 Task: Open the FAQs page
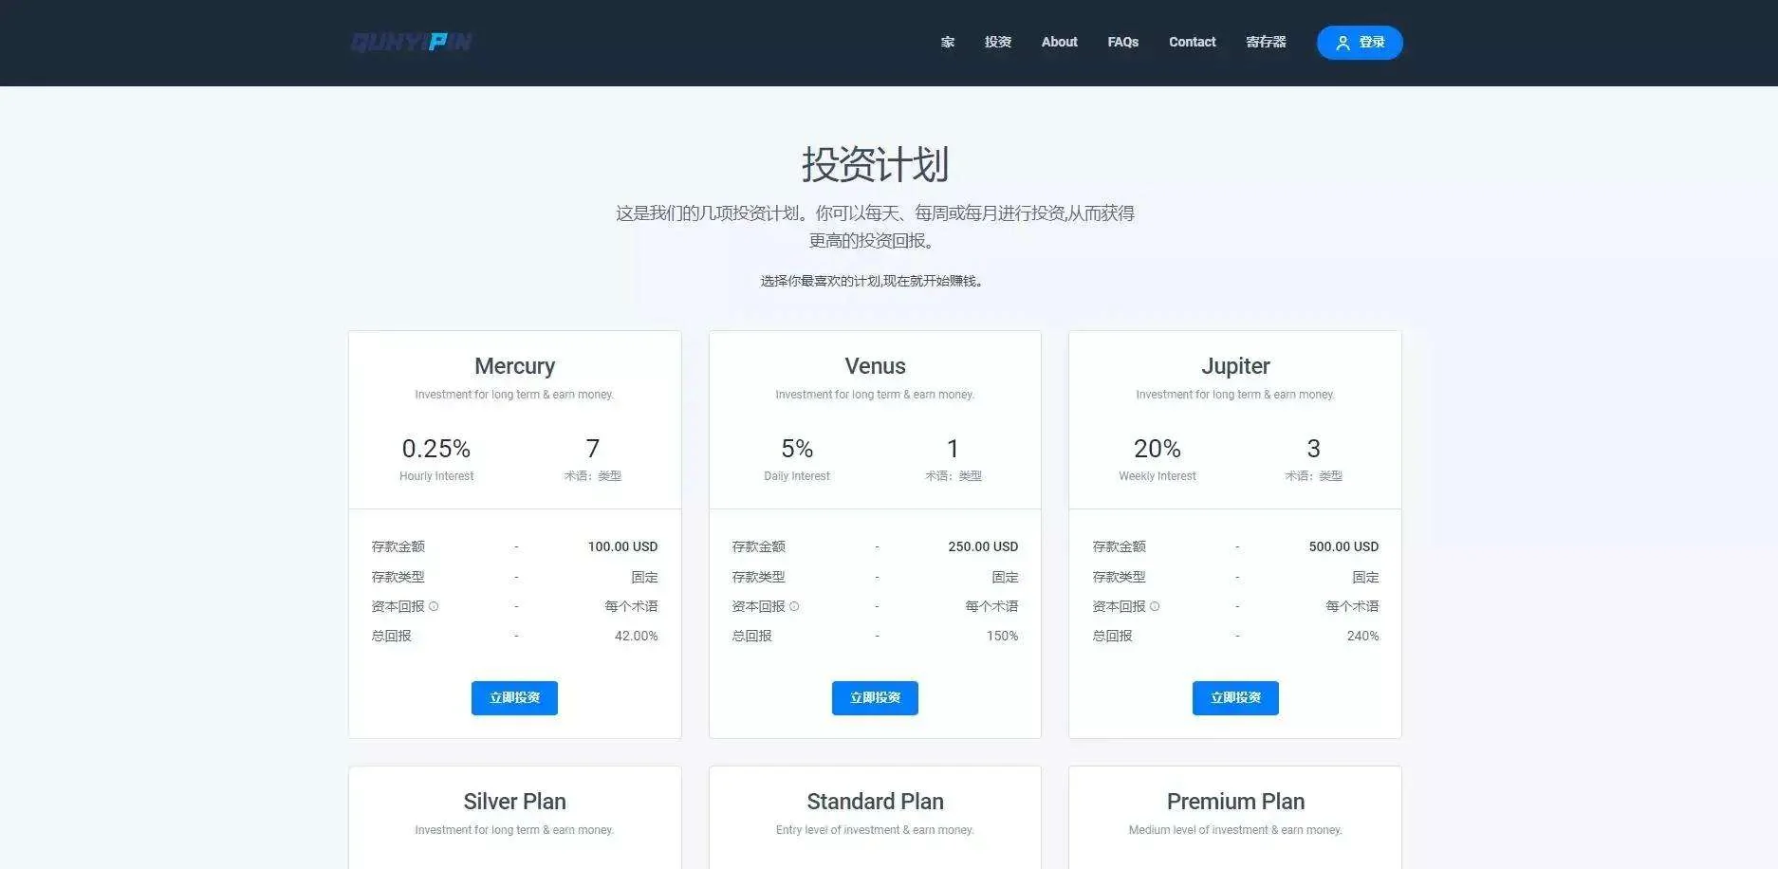point(1122,42)
